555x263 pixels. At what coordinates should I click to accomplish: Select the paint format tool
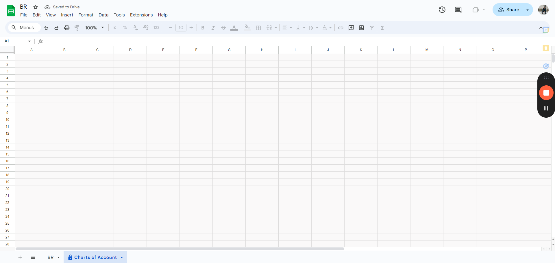(x=77, y=28)
